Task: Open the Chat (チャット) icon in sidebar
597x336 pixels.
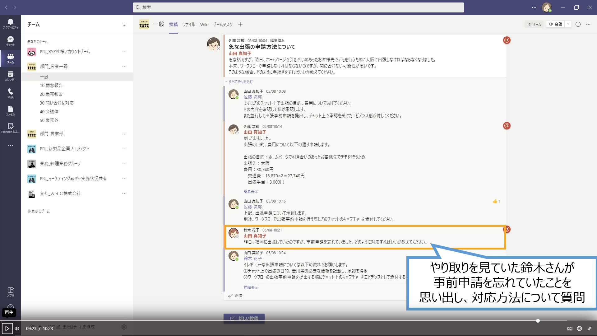Action: pos(11,41)
